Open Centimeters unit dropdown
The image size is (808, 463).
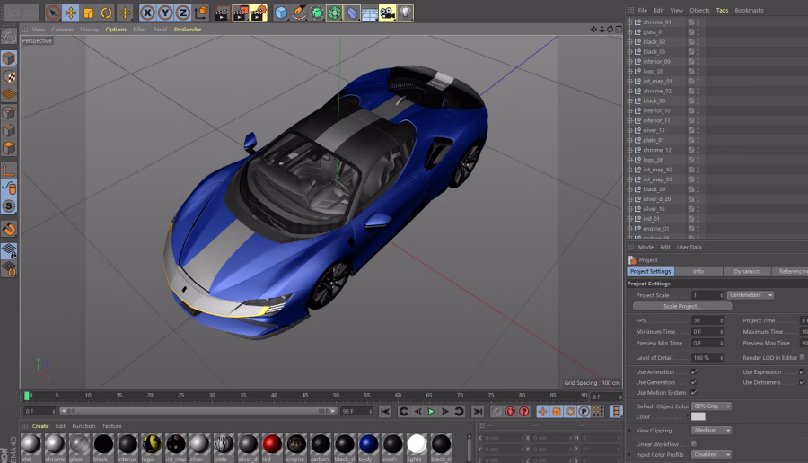751,295
